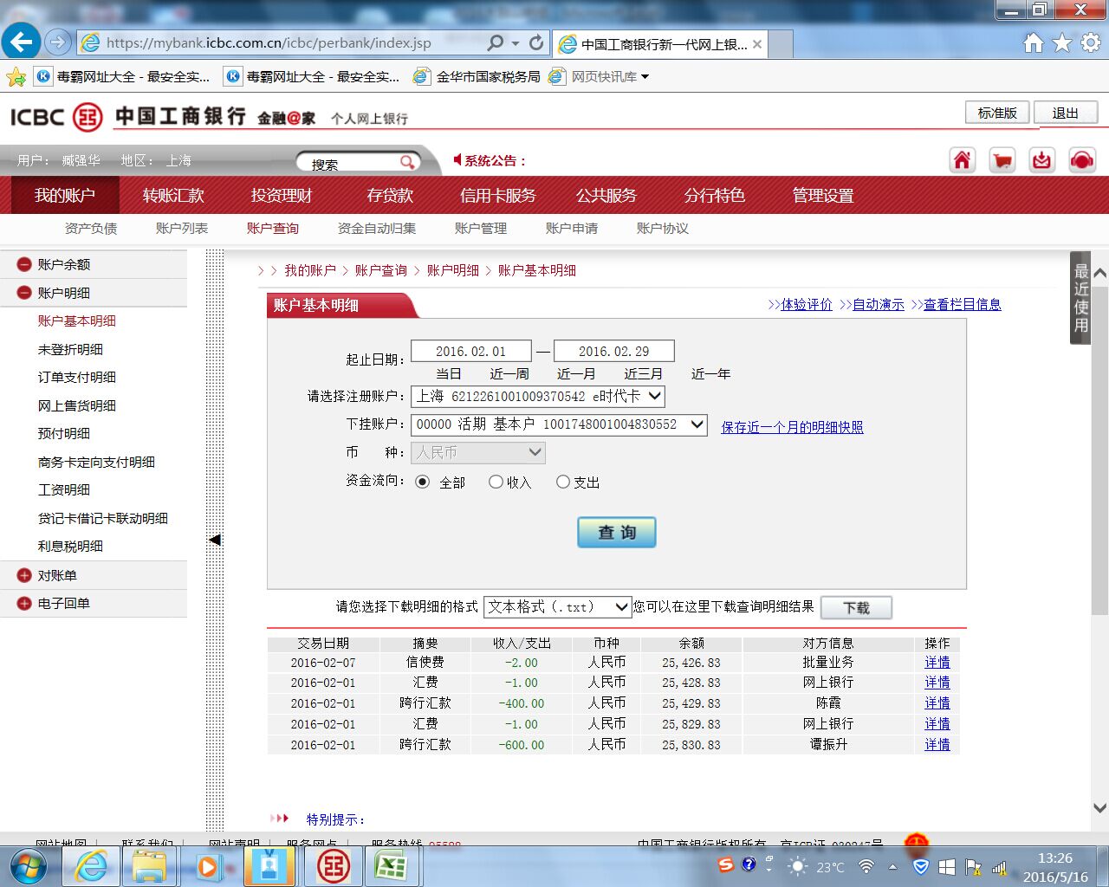Open Excel taskbar icon
This screenshot has width=1109, height=887.
point(391,865)
